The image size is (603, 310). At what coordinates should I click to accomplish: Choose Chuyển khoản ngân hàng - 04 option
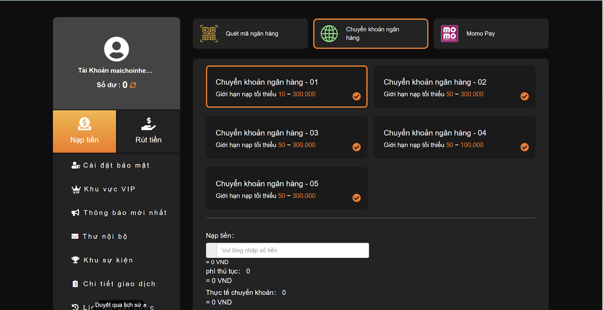[455, 137]
